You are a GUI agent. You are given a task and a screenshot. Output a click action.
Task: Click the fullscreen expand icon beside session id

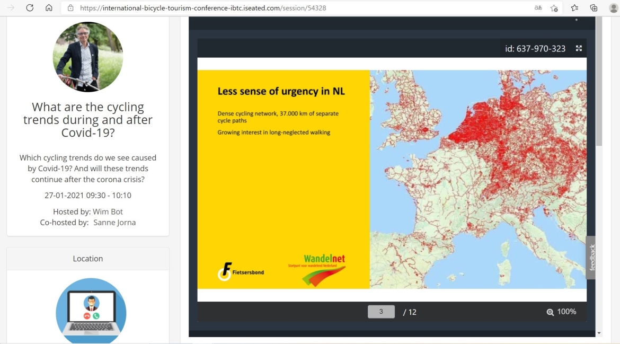tap(579, 48)
